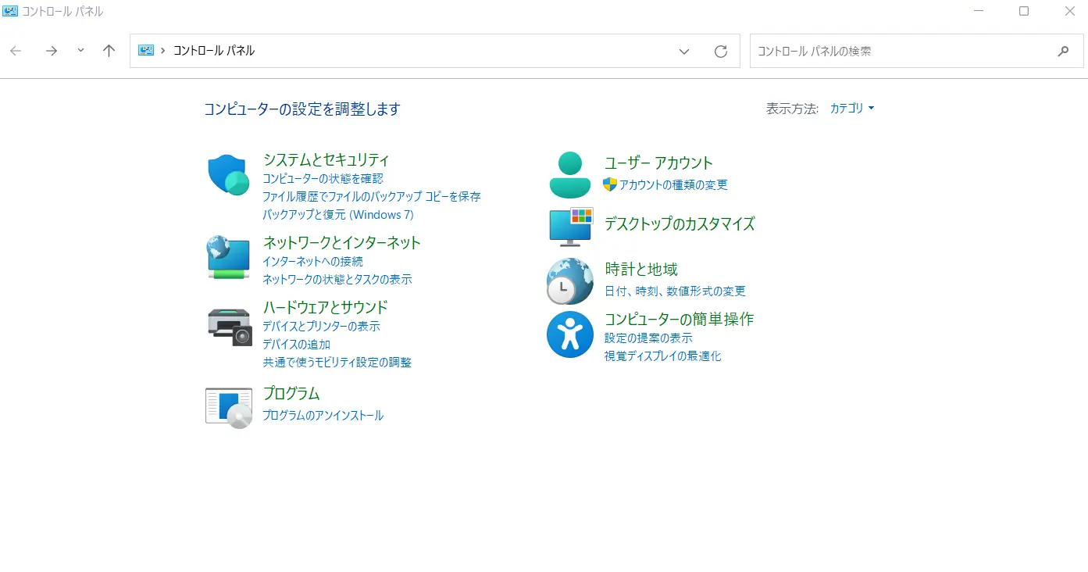Click the Network and Internet globe icon
This screenshot has height=572, width=1088.
point(229,257)
